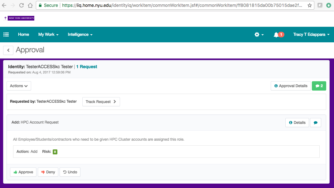Image resolution: width=334 pixels, height=188 pixels.
Task: Go to the Home menu item
Action: coord(23,35)
